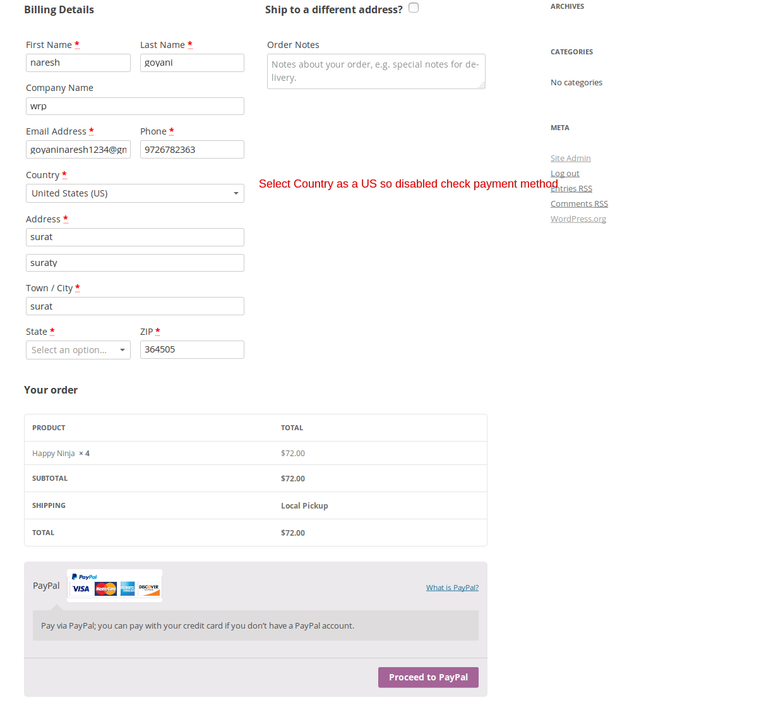Viewport: 759px width, 712px height.
Task: Open the Comments RSS link
Action: [579, 203]
